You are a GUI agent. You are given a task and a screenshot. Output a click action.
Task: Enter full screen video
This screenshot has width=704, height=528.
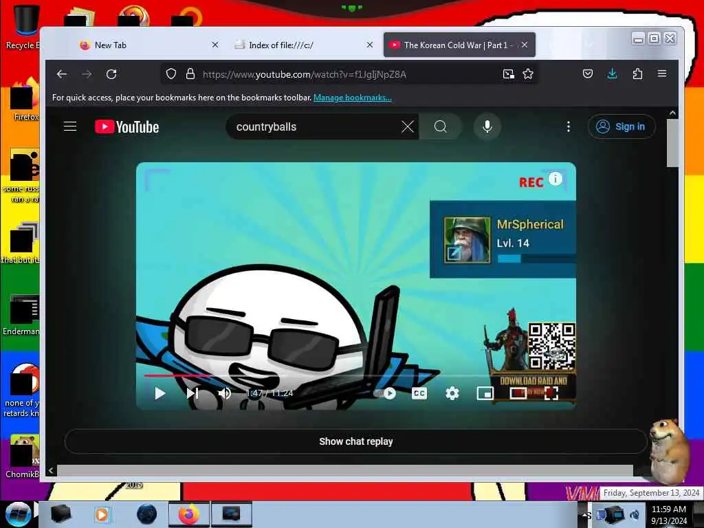551,393
